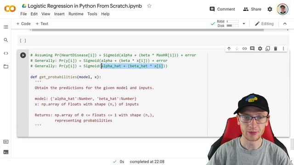Open the Colab logo home link
This screenshot has height=165, width=294.
click(x=10, y=9)
